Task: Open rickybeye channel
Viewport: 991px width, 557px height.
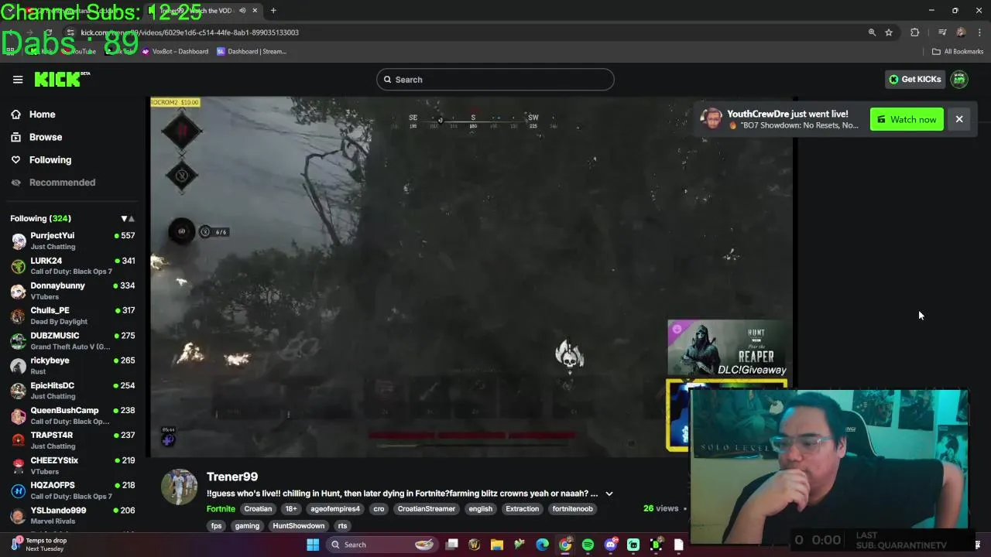Action: [73, 365]
